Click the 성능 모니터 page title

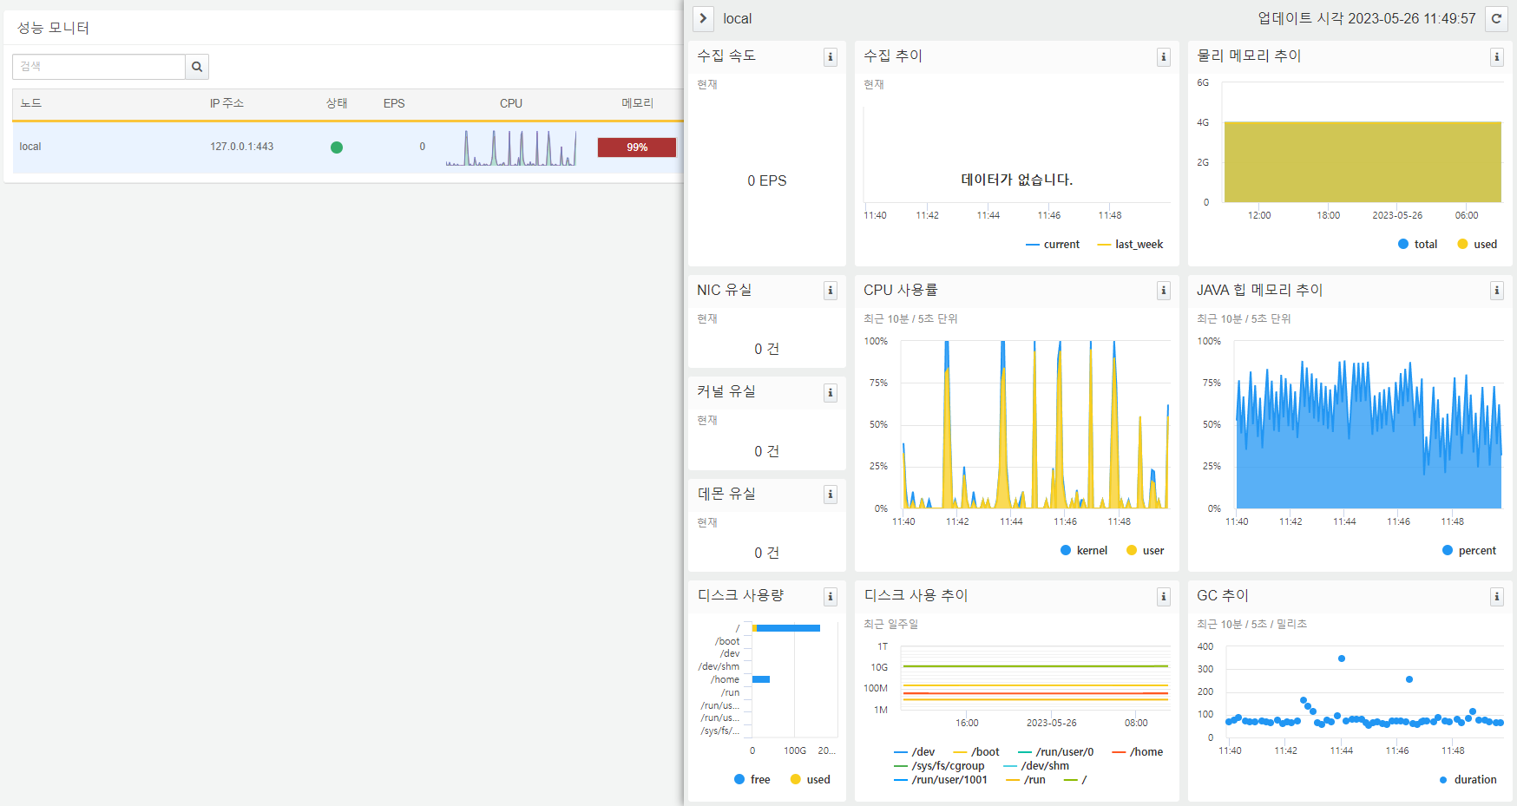(x=53, y=28)
